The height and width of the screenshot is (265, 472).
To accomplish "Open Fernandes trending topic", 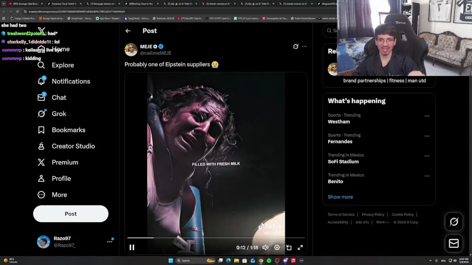I will coord(340,142).
